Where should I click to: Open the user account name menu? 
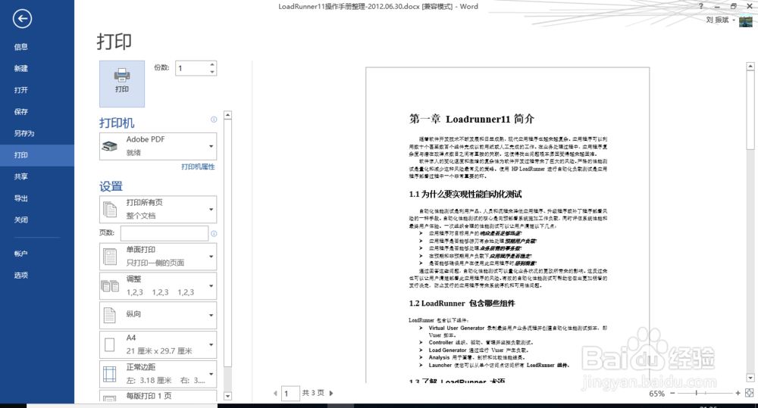(720, 20)
